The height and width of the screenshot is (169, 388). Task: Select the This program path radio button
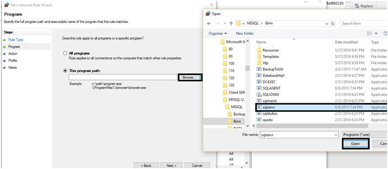tap(65, 71)
